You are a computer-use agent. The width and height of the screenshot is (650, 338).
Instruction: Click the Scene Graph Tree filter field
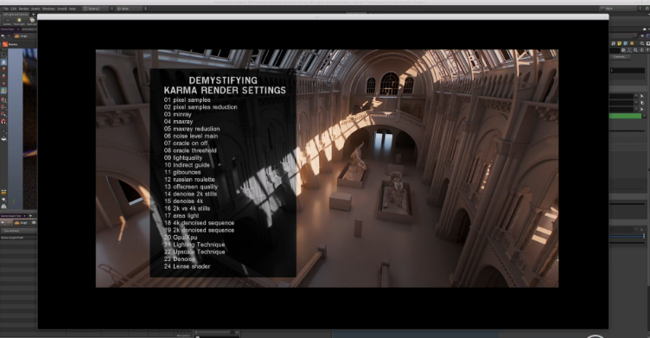(x=18, y=231)
